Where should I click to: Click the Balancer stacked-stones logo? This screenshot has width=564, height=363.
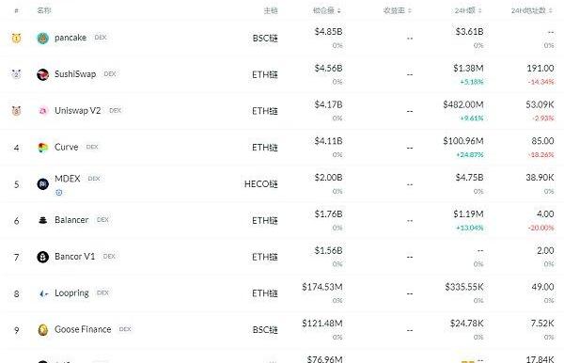(43, 220)
